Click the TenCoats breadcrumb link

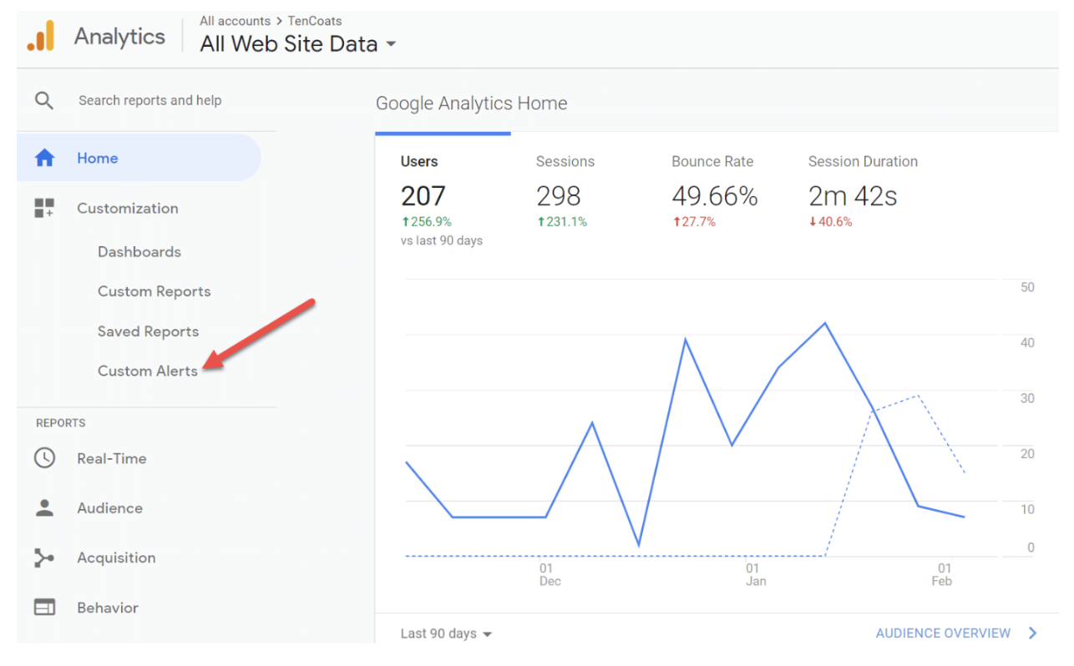(315, 21)
